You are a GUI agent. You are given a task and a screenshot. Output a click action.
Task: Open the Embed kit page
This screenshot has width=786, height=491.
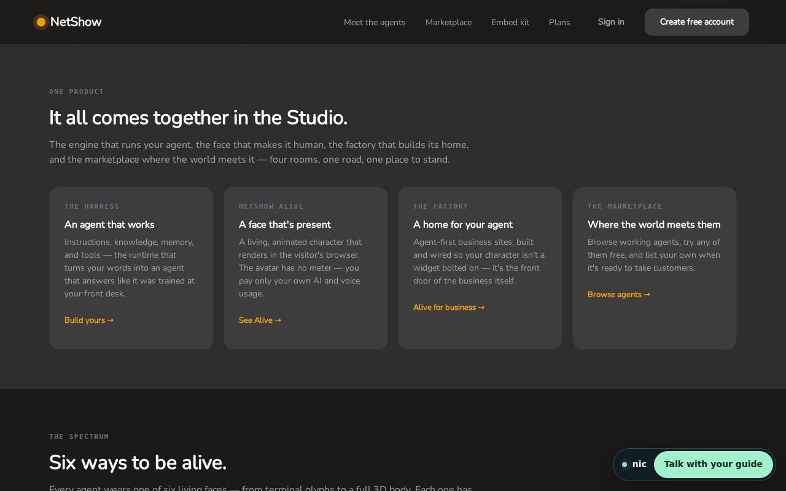tap(510, 22)
